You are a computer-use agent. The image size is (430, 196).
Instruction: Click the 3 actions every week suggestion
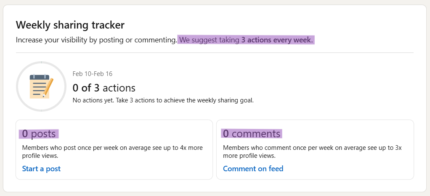coord(276,40)
